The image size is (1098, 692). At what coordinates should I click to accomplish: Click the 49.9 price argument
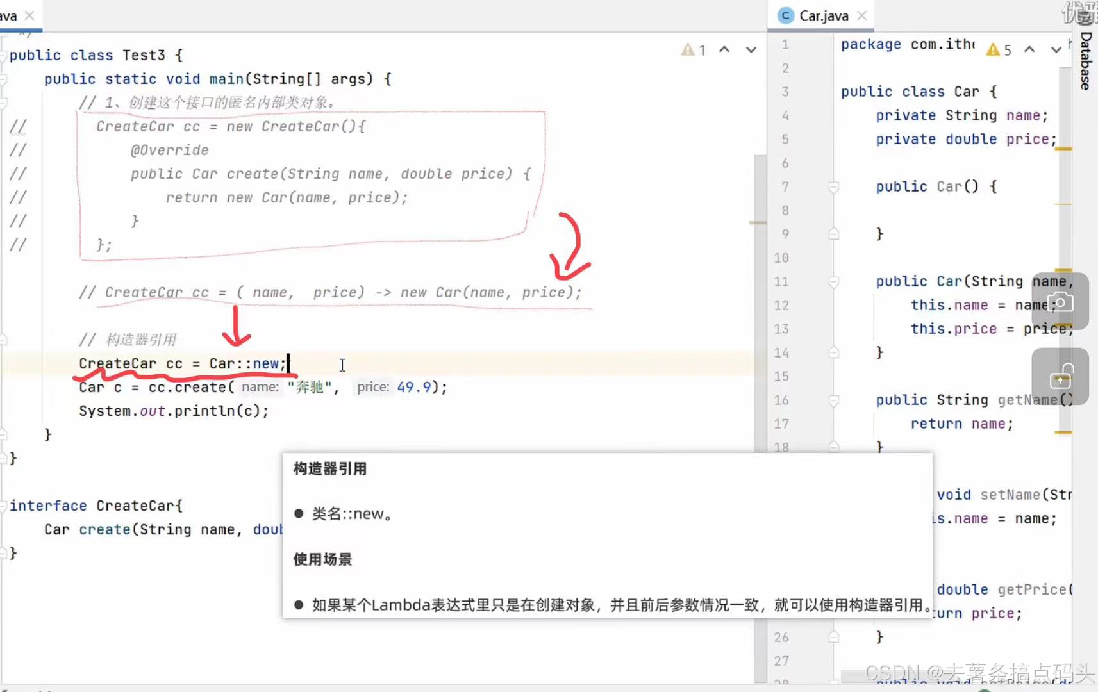pyautogui.click(x=413, y=388)
